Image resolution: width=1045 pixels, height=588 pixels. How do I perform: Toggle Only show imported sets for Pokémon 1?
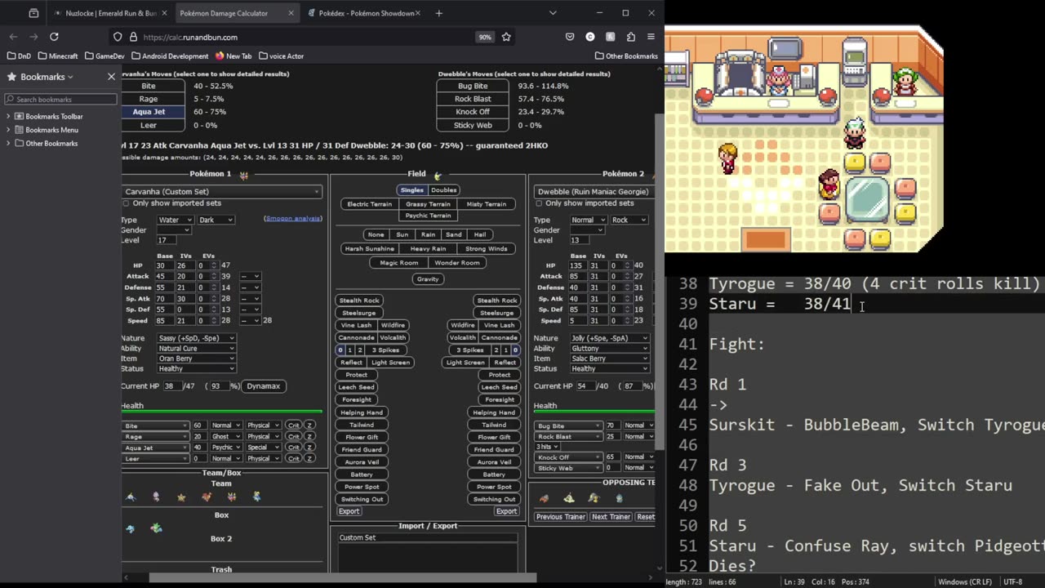(126, 203)
